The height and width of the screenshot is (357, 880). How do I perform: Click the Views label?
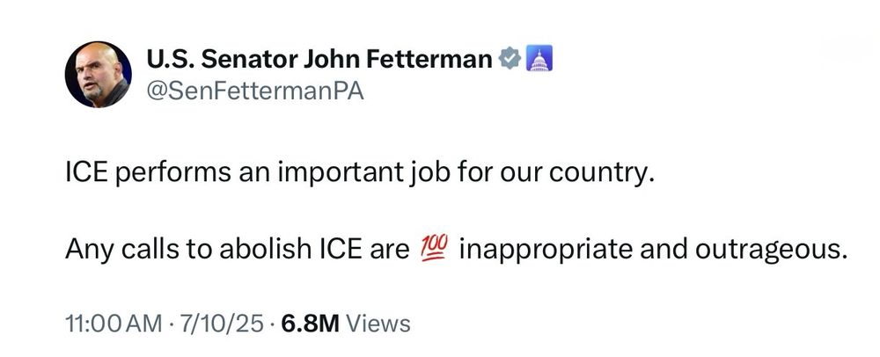point(378,324)
